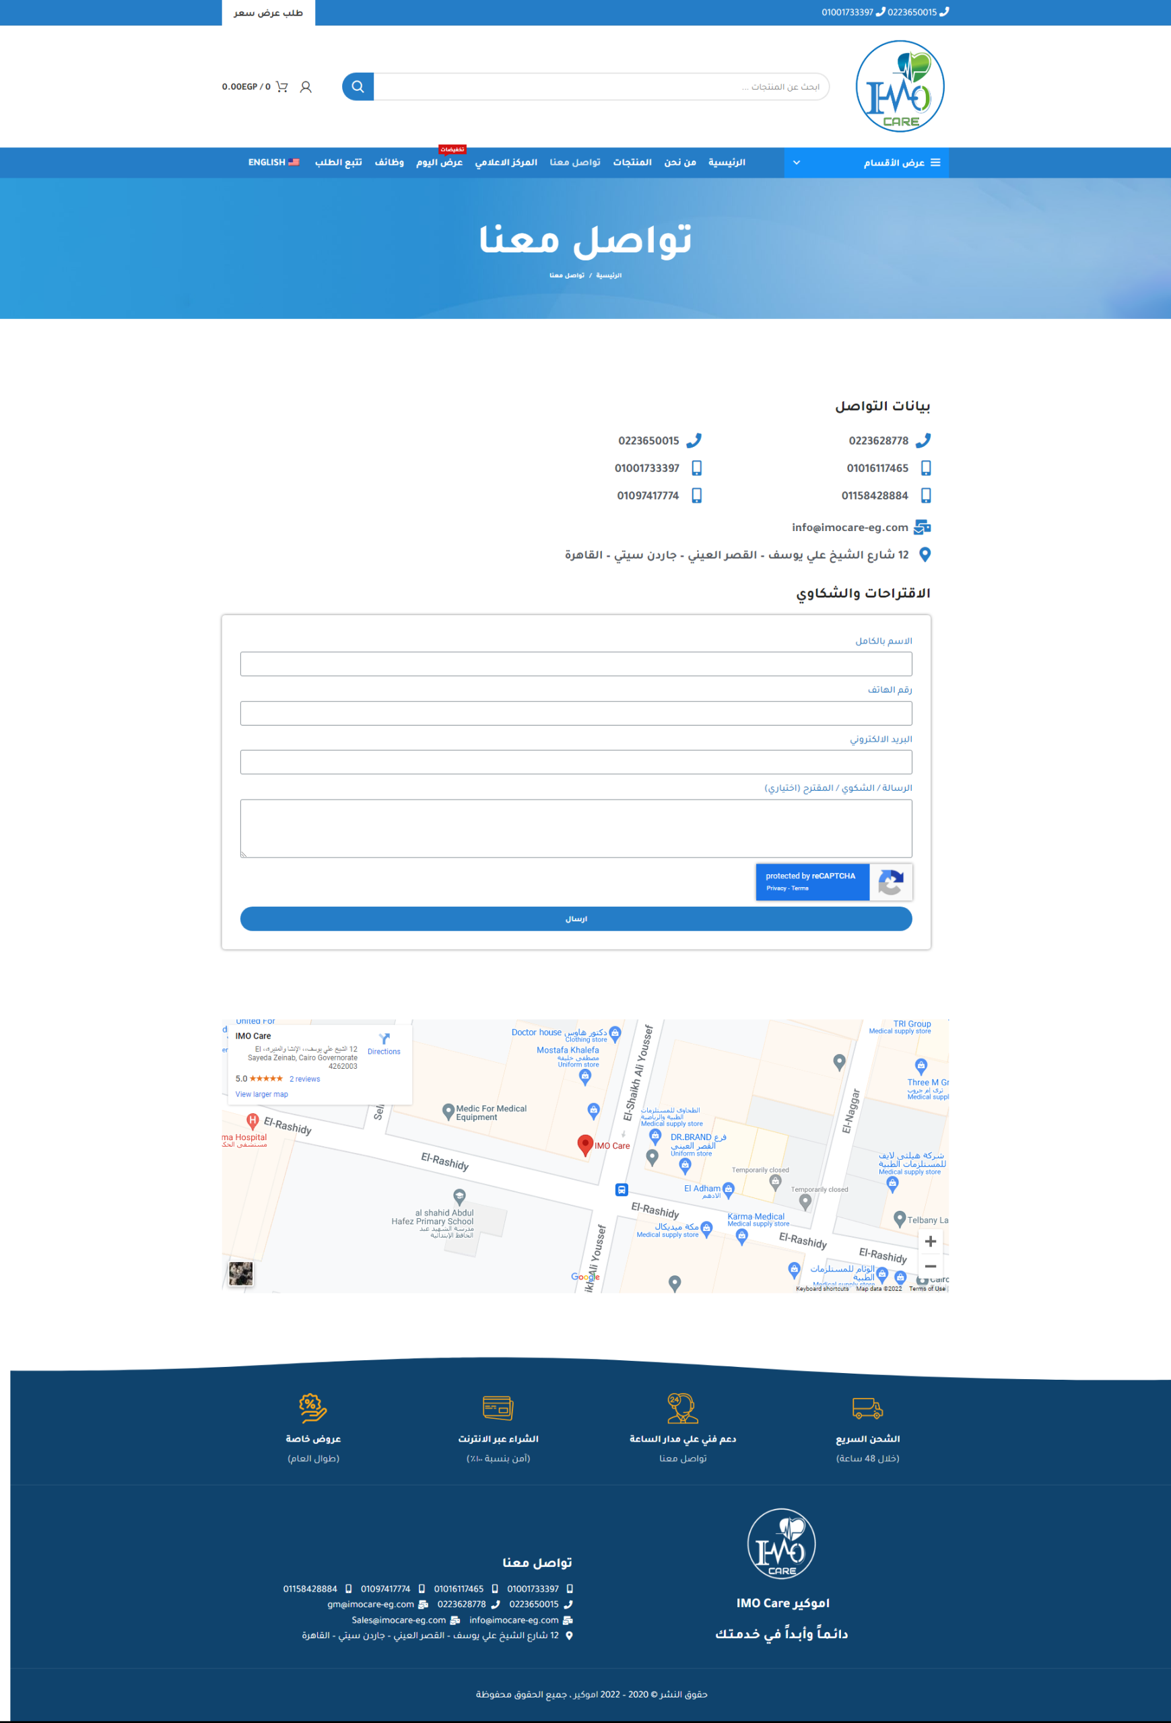
Task: Click the 24-hour support headset icon
Action: (x=682, y=1408)
